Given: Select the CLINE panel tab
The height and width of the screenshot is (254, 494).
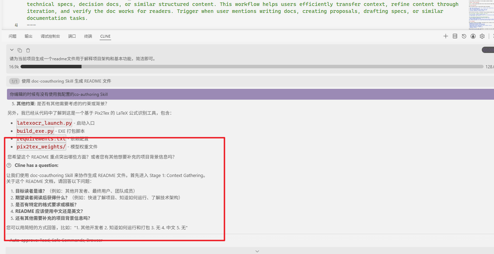Looking at the screenshot, I should pyautogui.click(x=105, y=36).
